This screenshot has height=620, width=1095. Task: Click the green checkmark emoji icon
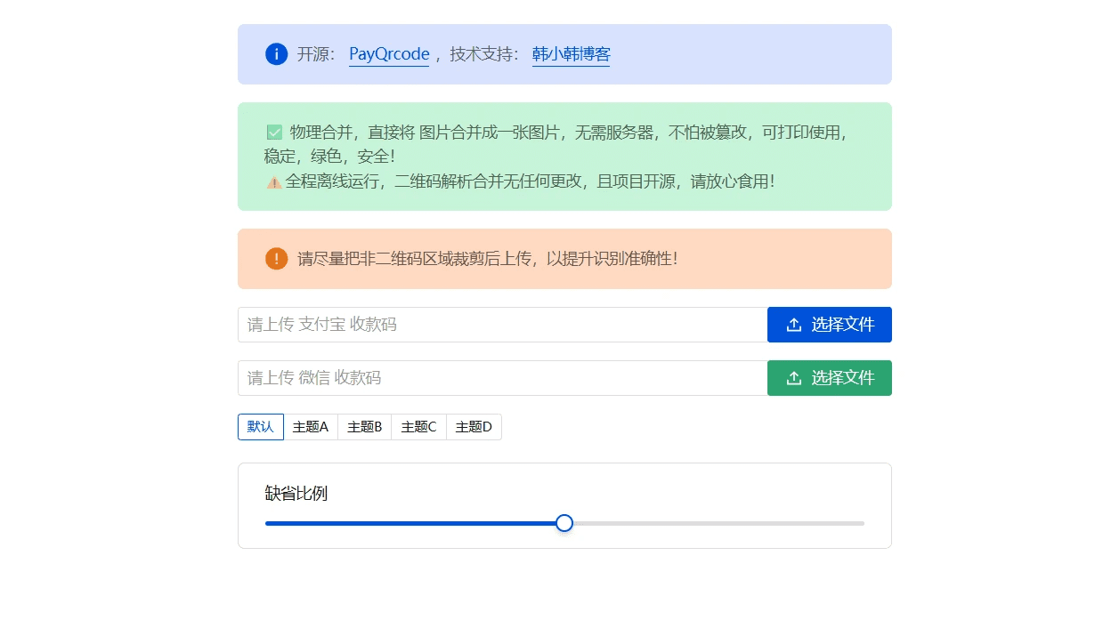pos(274,133)
